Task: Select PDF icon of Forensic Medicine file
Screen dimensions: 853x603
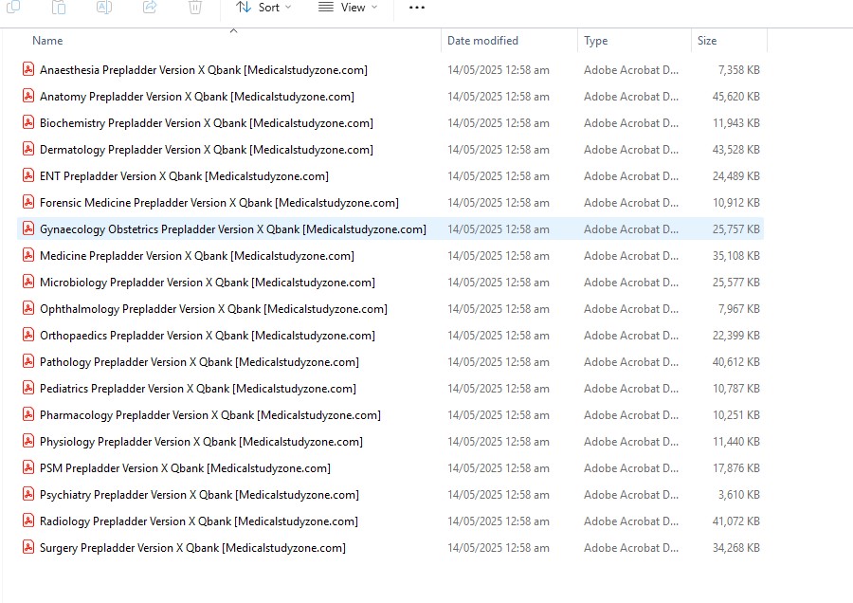Action: click(28, 202)
